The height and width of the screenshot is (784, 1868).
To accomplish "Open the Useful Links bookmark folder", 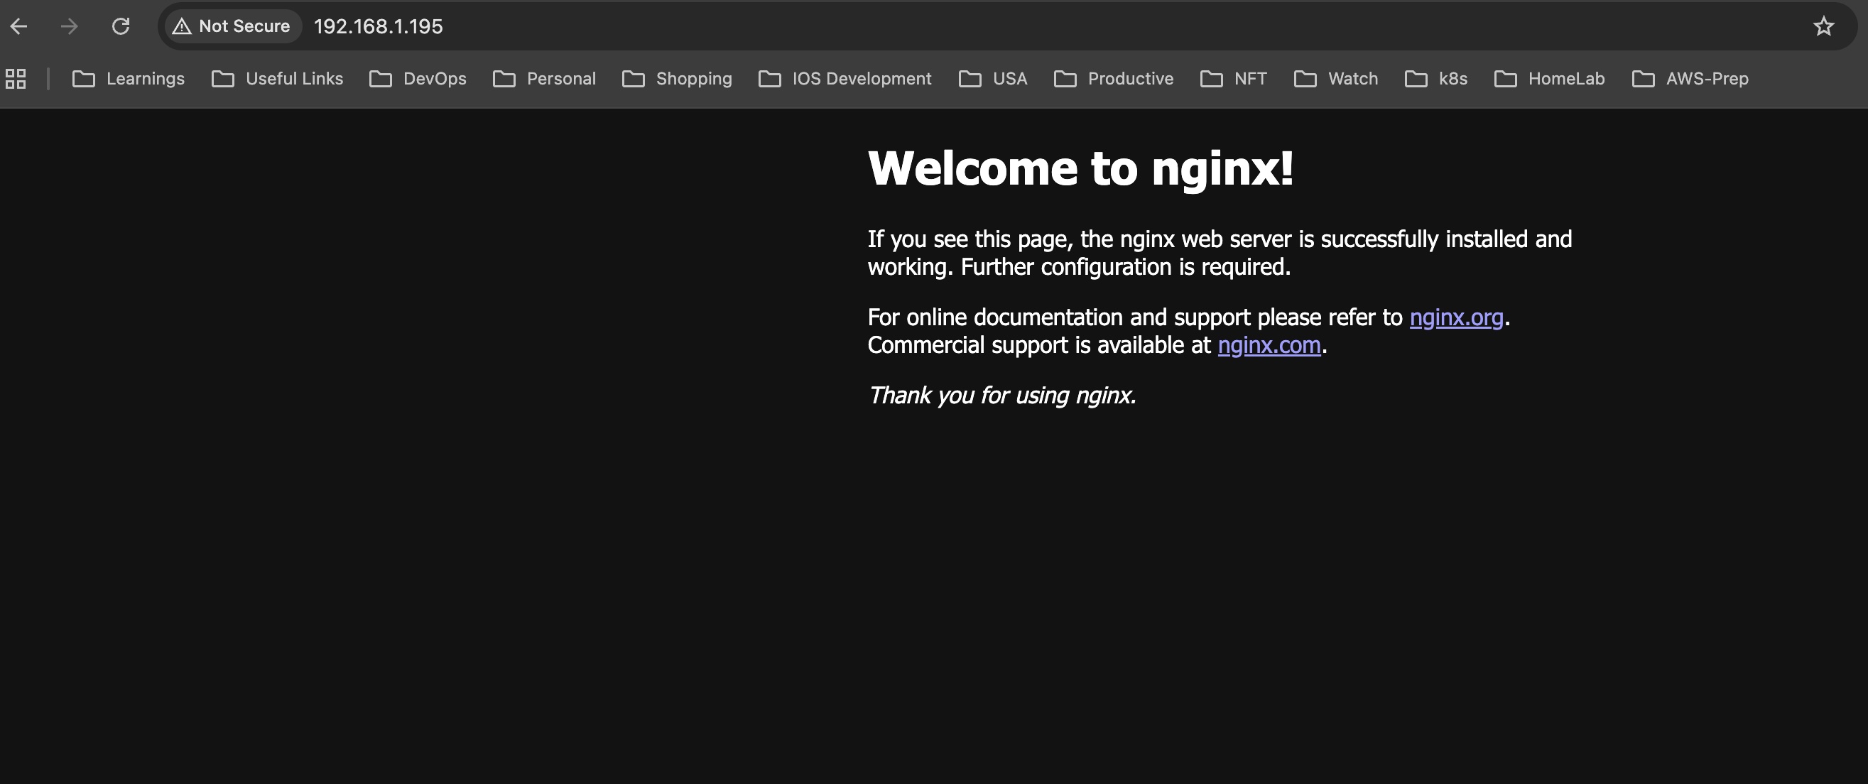I will tap(277, 78).
